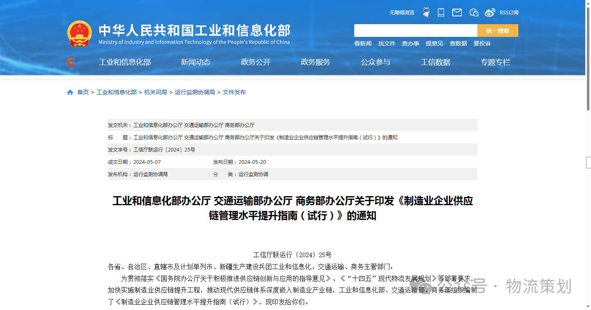Viewport: 591px width, 310px height.
Task: Open the 政务服务 navigation menu
Action: 316,62
